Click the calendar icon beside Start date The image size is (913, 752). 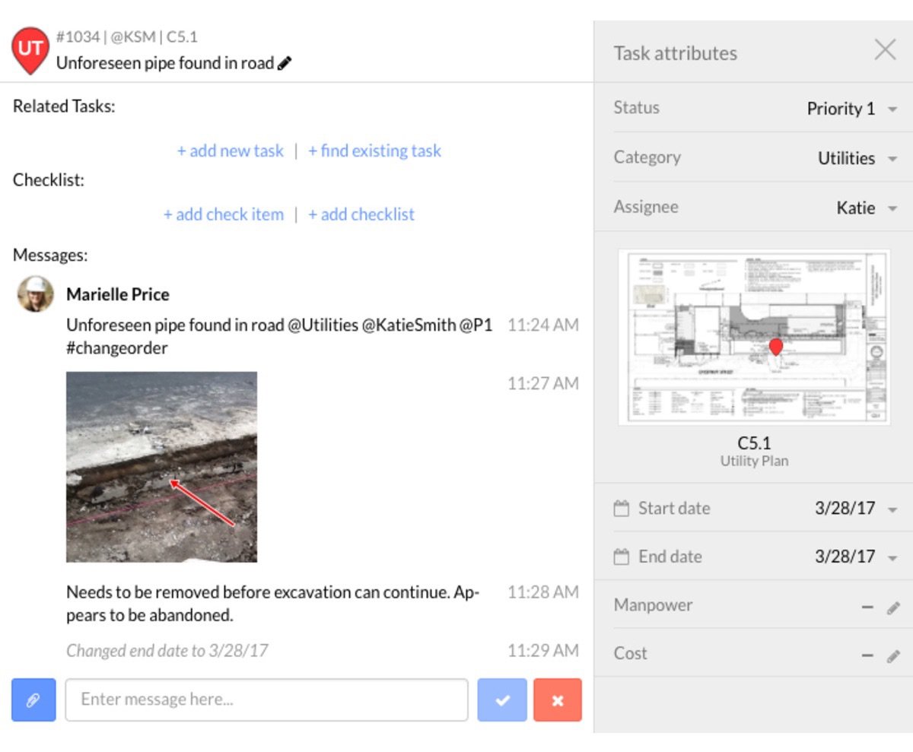pyautogui.click(x=622, y=509)
